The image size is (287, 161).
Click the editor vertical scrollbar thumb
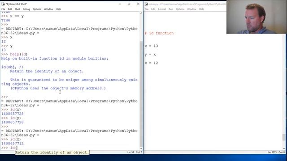[284, 137]
